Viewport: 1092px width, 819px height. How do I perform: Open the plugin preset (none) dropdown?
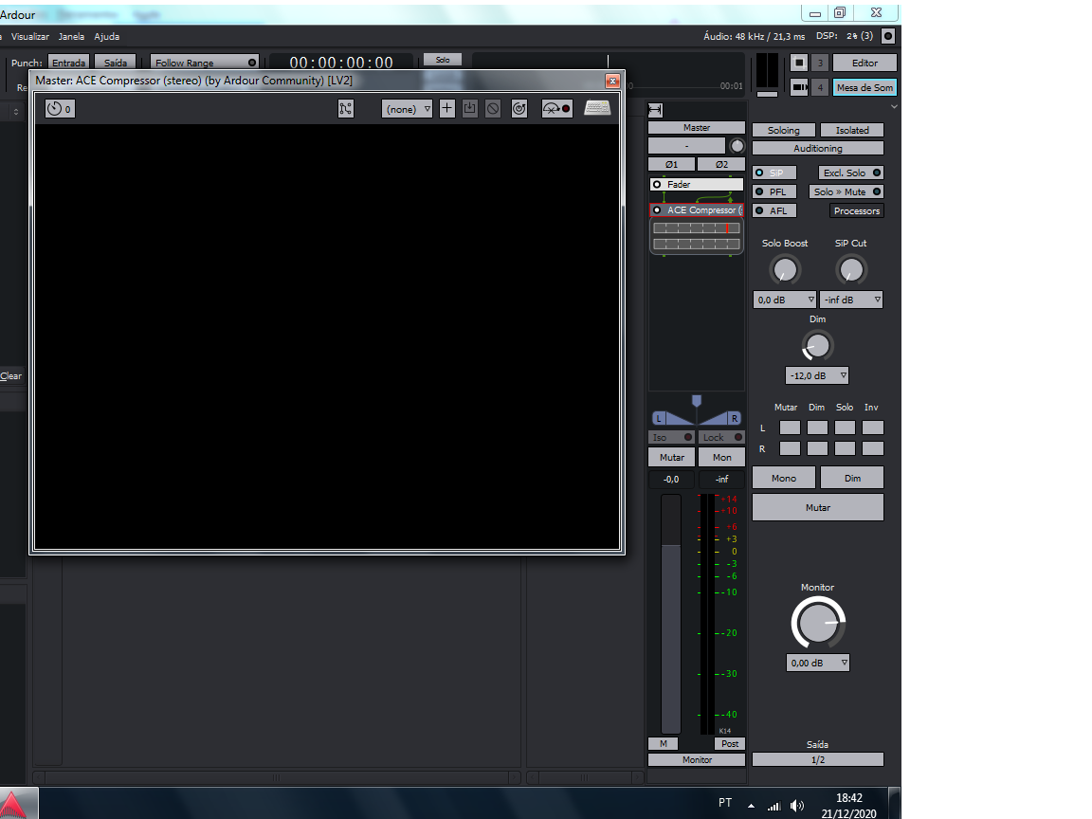[407, 109]
